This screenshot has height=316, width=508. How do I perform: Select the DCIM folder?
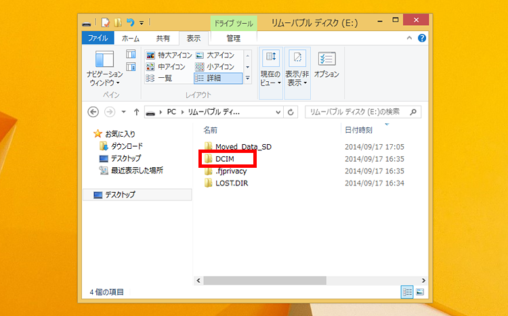click(x=224, y=159)
